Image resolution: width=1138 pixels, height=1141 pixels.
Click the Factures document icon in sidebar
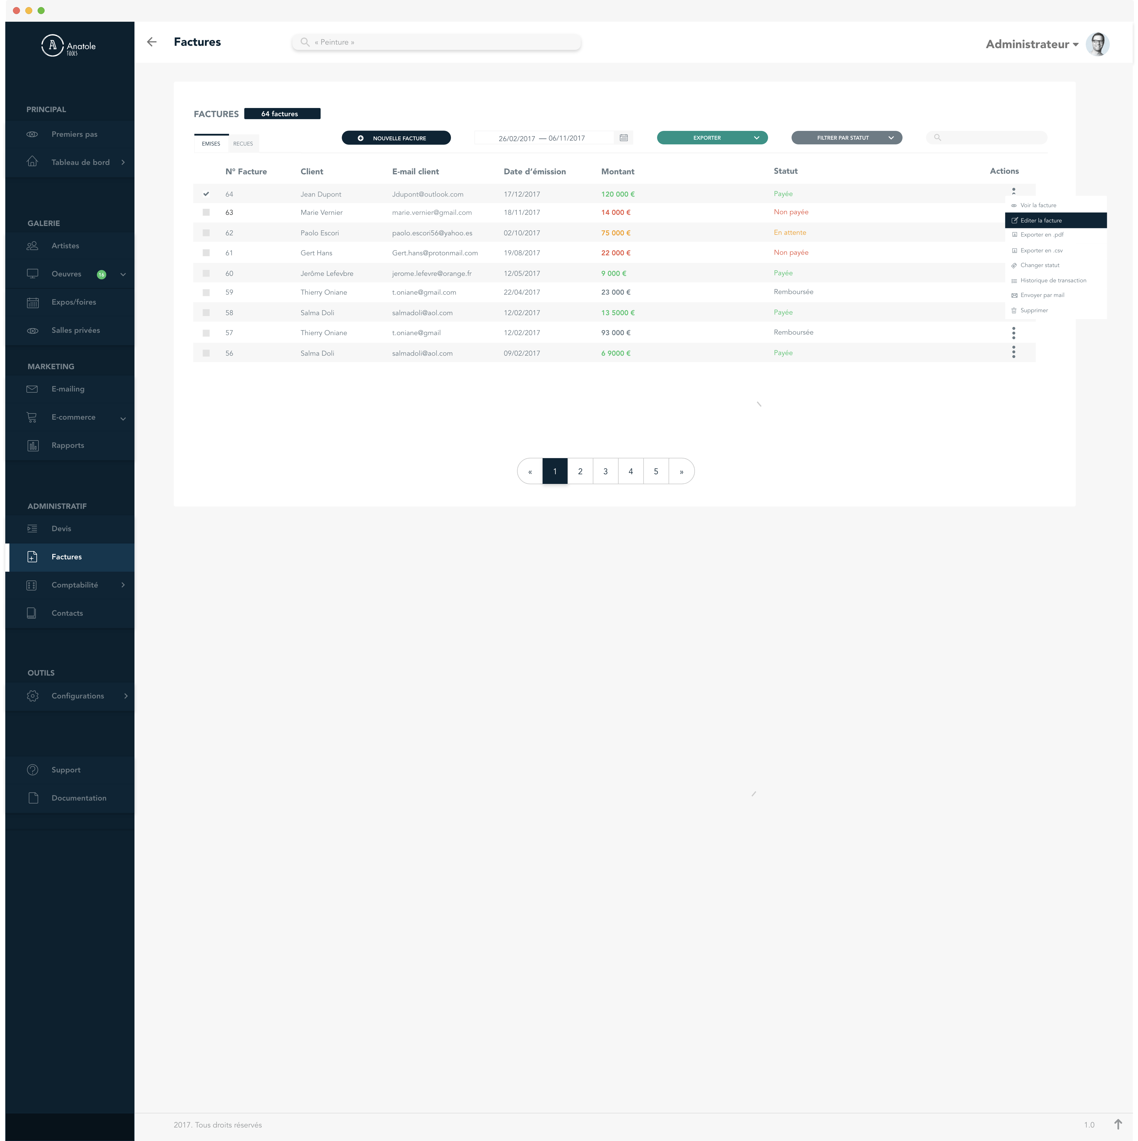[x=33, y=557]
